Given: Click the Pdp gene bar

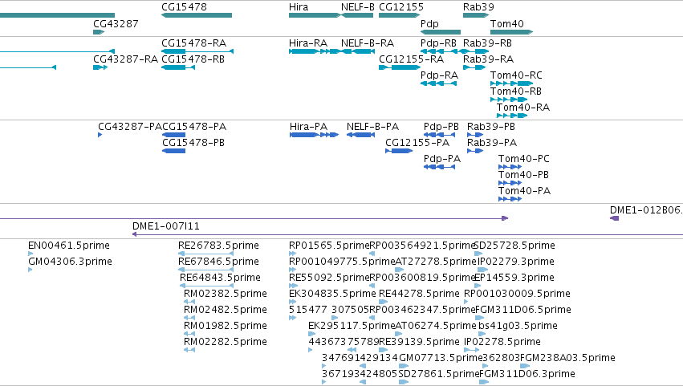Looking at the screenshot, I should [441, 32].
